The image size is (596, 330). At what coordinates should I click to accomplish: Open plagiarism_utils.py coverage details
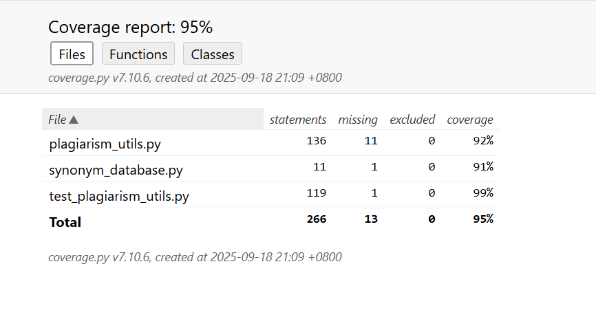coord(105,144)
